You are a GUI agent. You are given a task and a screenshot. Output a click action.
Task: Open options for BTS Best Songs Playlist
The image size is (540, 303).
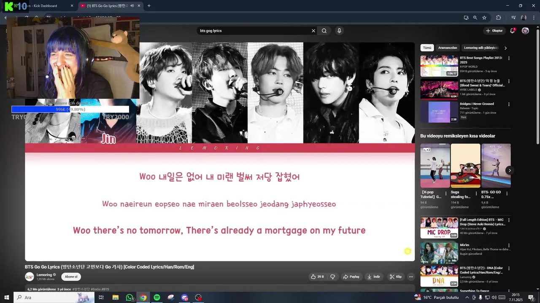[509, 58]
